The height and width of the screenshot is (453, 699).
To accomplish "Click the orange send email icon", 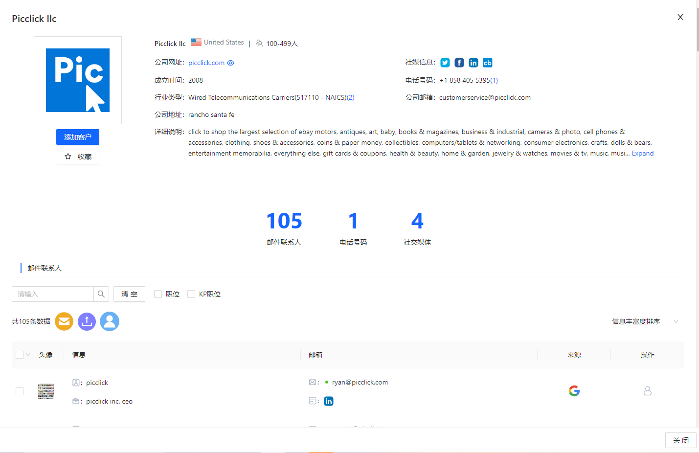I will point(64,321).
